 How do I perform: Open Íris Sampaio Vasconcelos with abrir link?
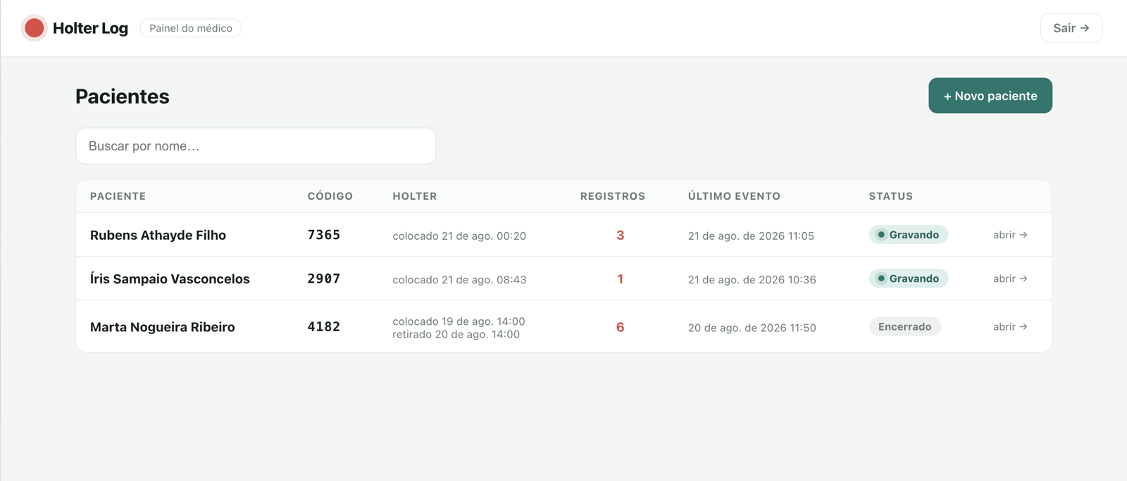coord(1010,278)
